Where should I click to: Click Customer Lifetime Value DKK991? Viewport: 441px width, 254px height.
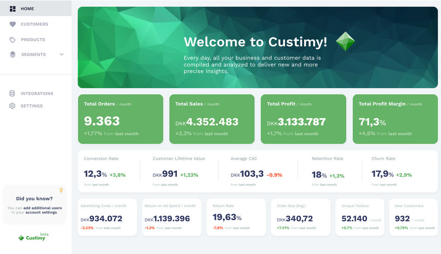coord(165,174)
